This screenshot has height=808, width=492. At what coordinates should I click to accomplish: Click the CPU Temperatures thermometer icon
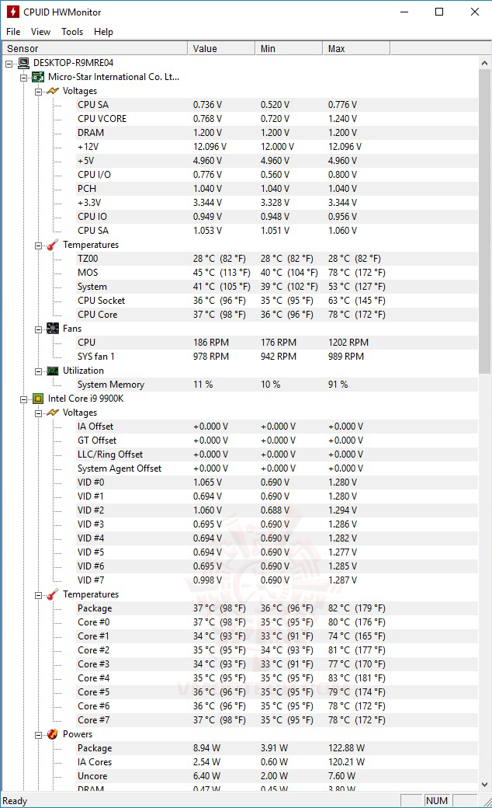[x=53, y=594]
